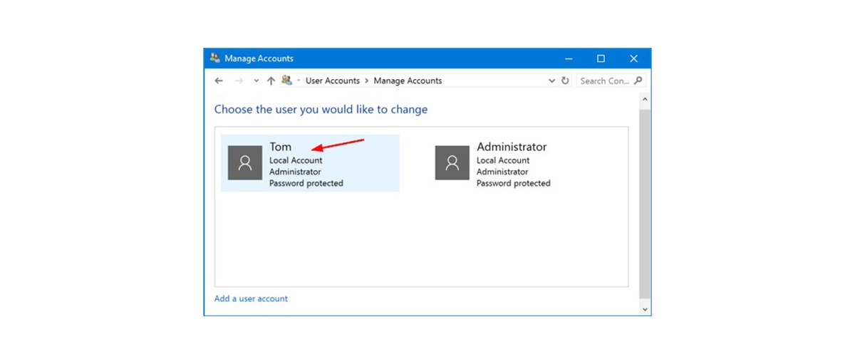Image resolution: width=855 pixels, height=364 pixels.
Task: Open the User Accounts breadcrumb
Action: pos(333,81)
